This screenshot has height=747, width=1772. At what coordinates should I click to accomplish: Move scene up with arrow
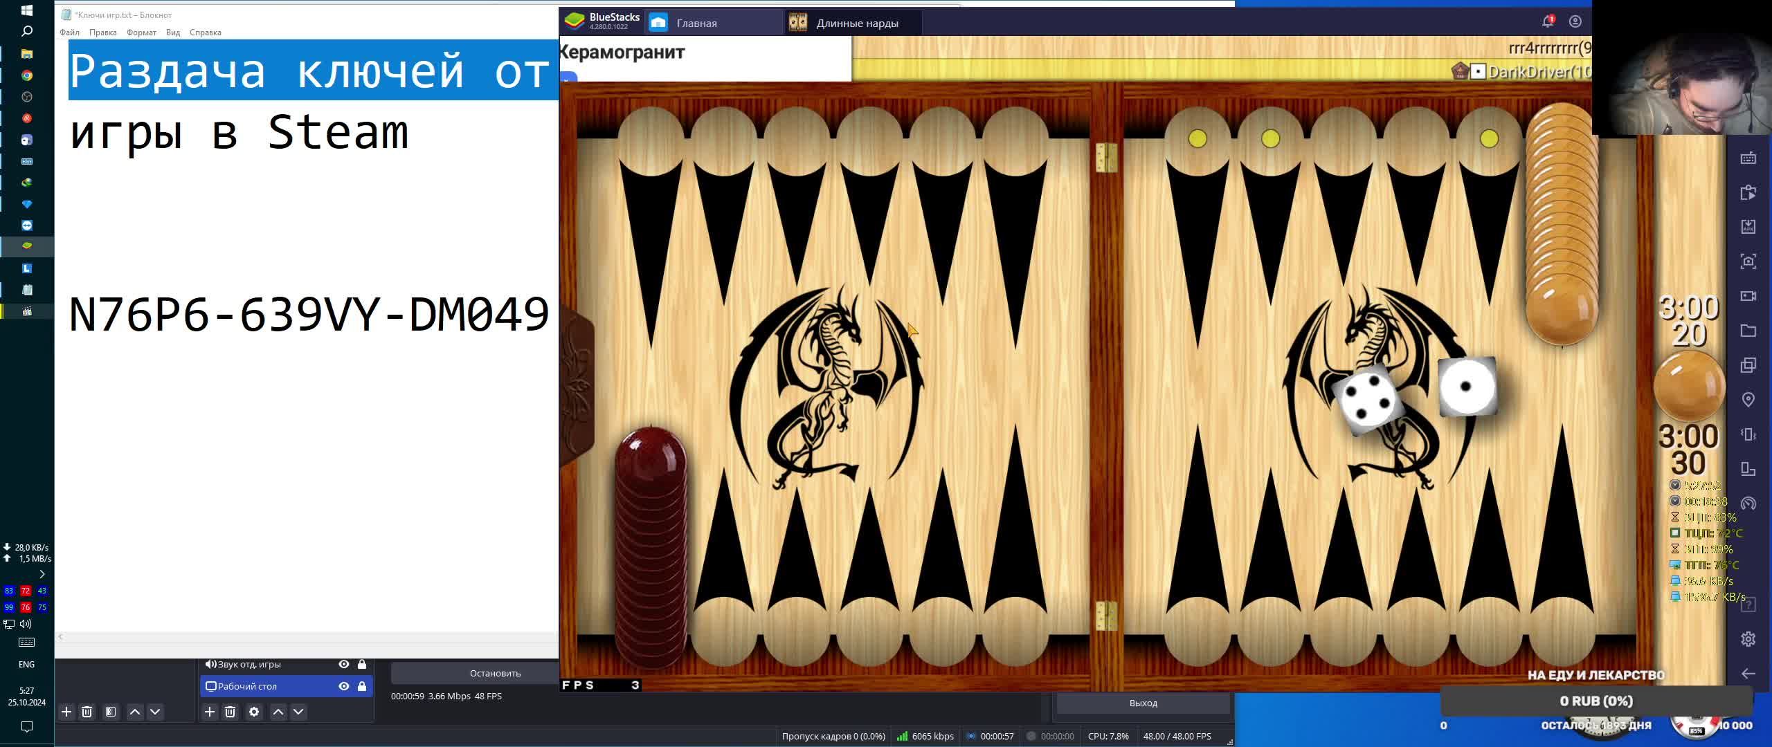pos(135,712)
